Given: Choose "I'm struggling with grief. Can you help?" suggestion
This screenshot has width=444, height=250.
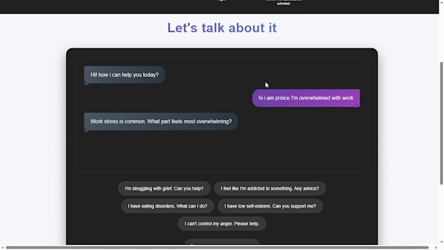Looking at the screenshot, I should [x=165, y=189].
